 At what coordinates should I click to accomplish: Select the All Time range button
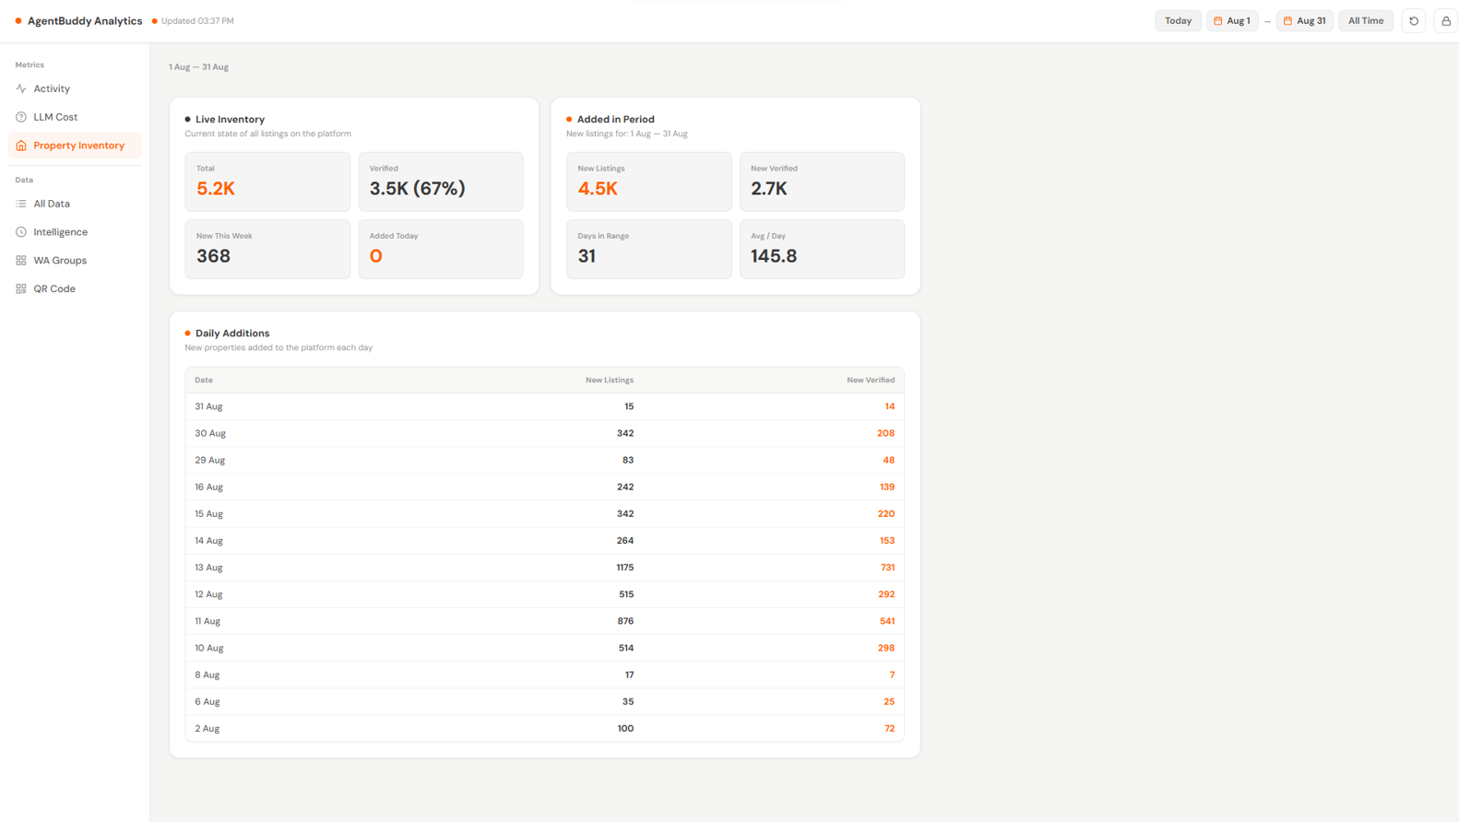(x=1366, y=21)
